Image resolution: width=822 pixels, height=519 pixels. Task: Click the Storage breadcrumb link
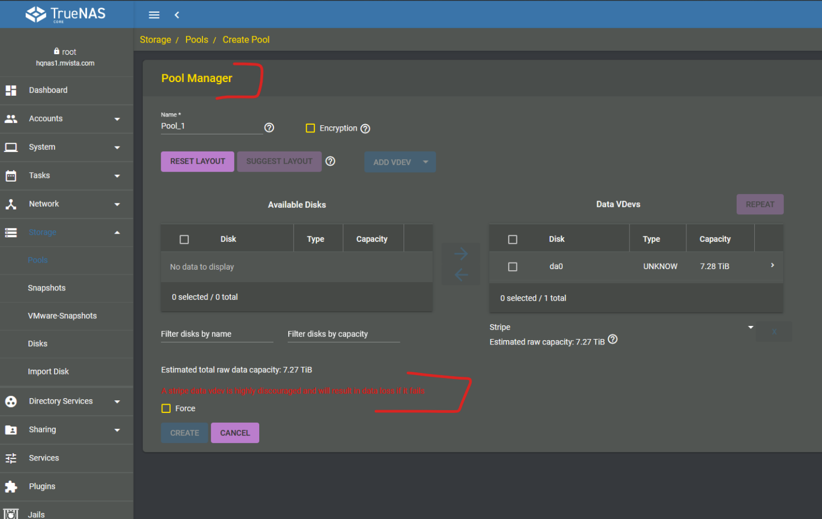point(155,39)
